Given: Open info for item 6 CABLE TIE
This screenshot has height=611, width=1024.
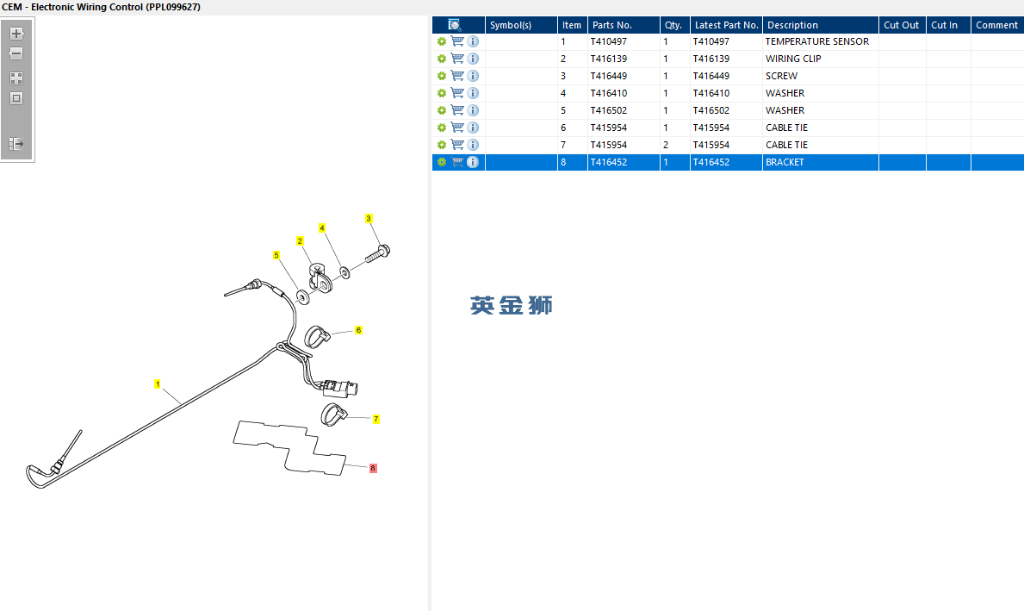Looking at the screenshot, I should click(473, 128).
